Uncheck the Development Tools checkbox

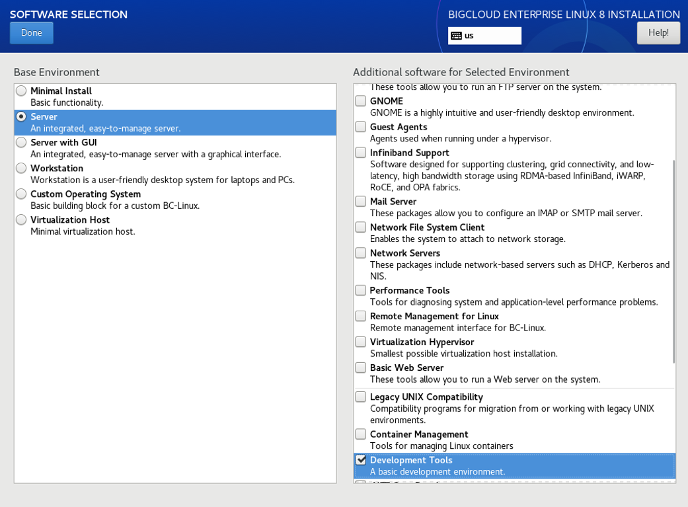[361, 460]
